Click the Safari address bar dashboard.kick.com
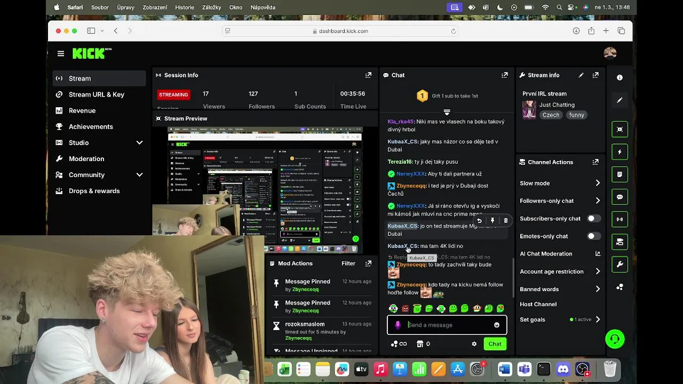 point(340,31)
